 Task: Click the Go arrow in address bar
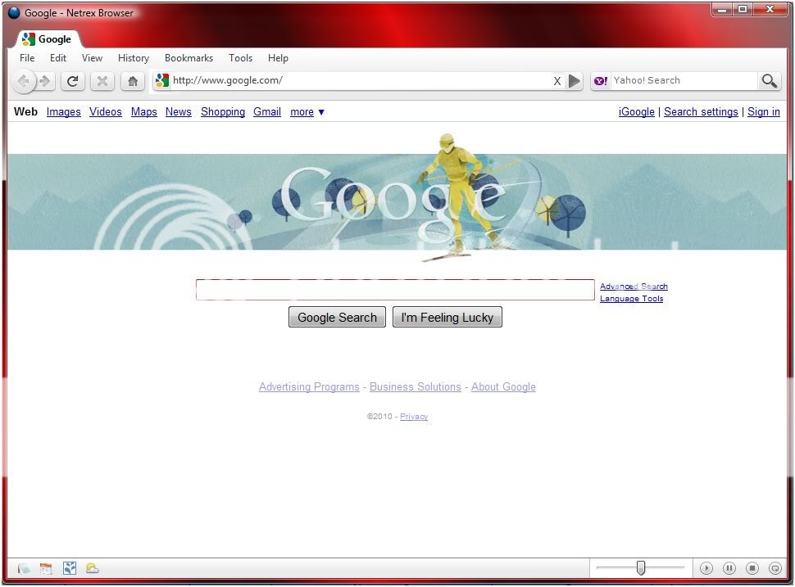pyautogui.click(x=575, y=81)
